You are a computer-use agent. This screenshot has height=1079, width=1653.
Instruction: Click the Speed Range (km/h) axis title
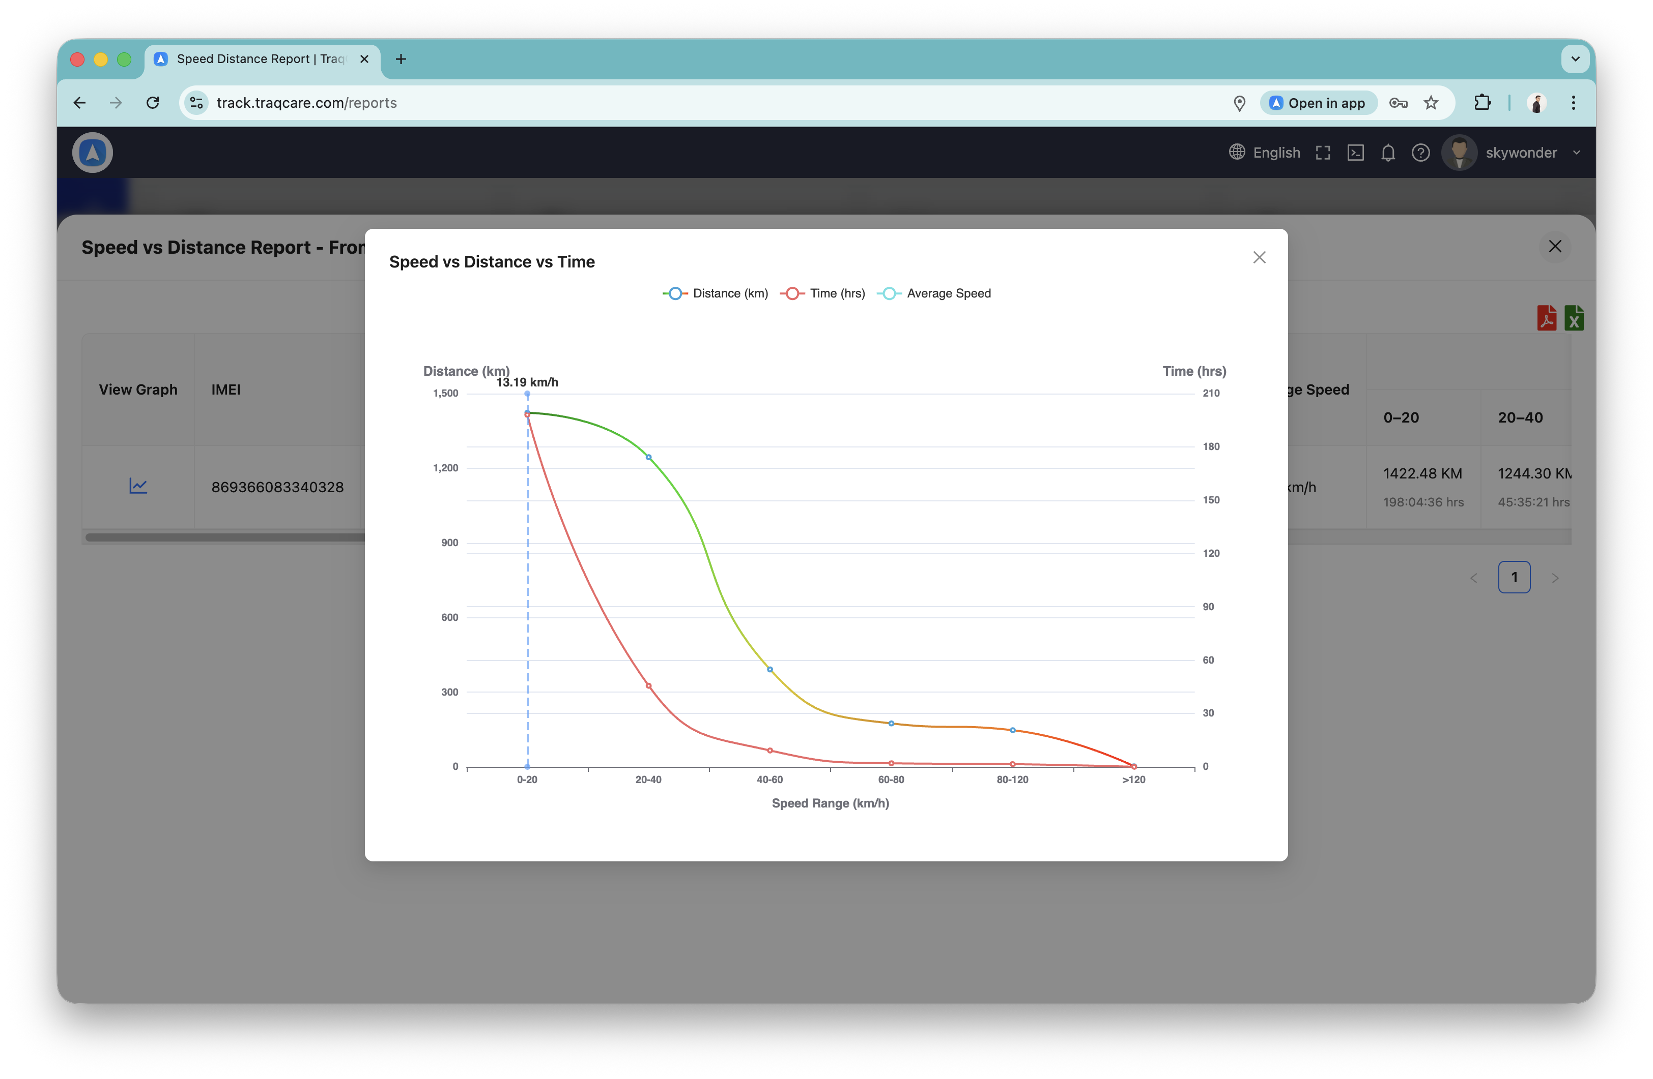pos(830,803)
